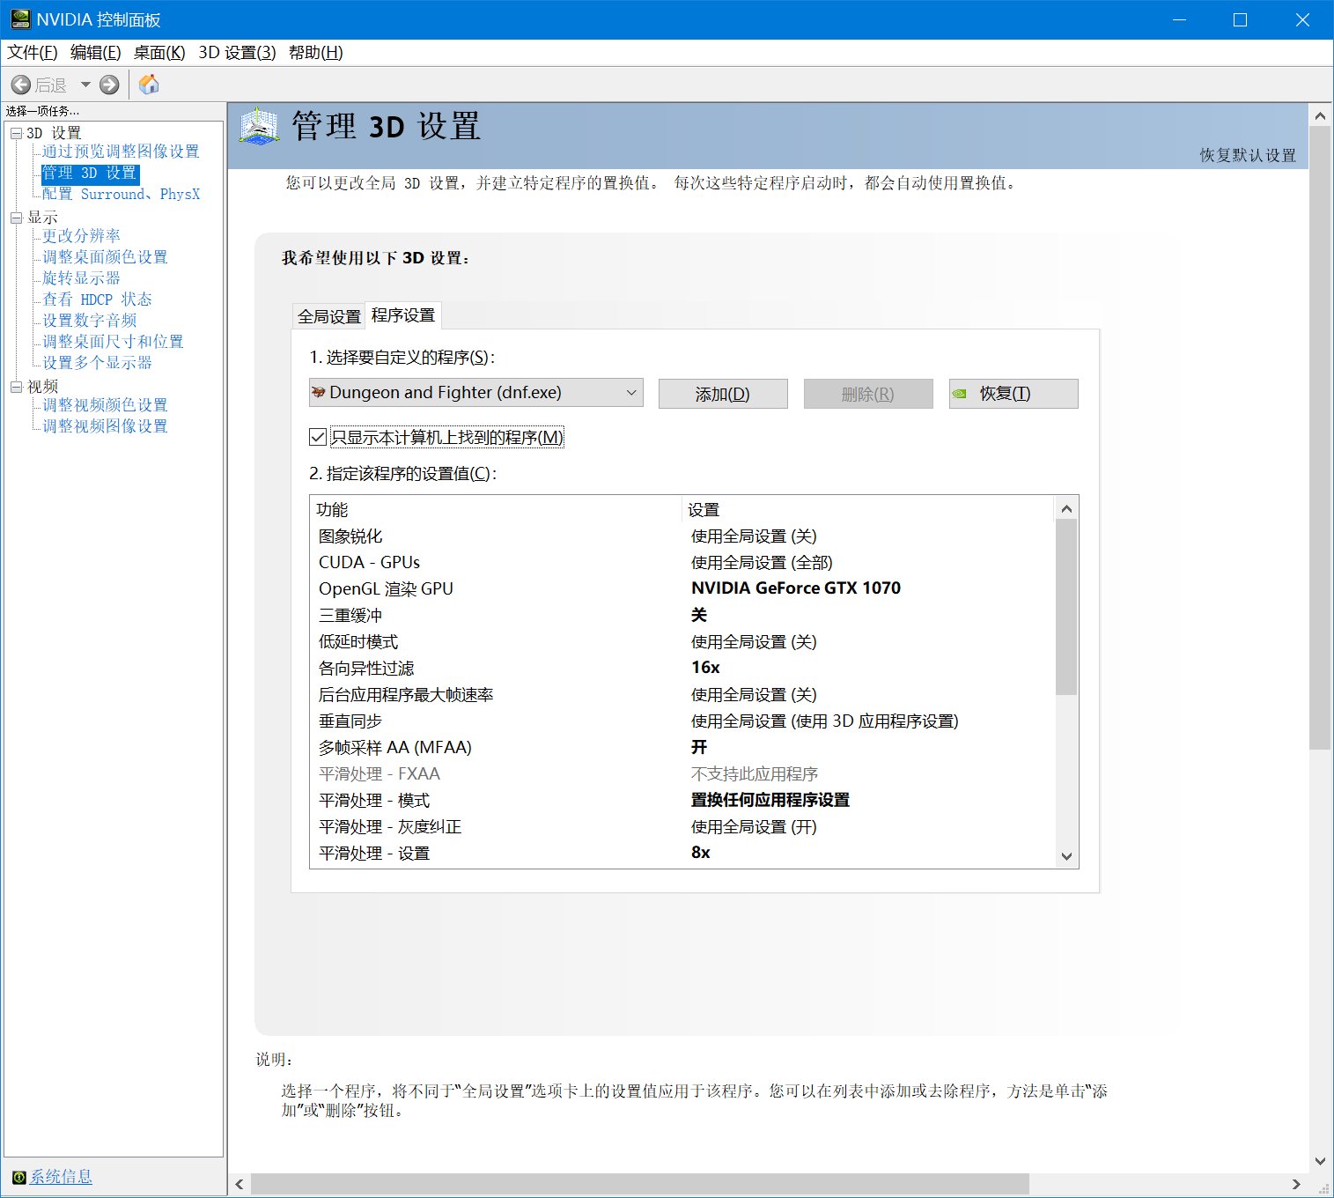Click settings list scroll up arrow
Viewport: 1334px width, 1198px height.
pyautogui.click(x=1066, y=508)
